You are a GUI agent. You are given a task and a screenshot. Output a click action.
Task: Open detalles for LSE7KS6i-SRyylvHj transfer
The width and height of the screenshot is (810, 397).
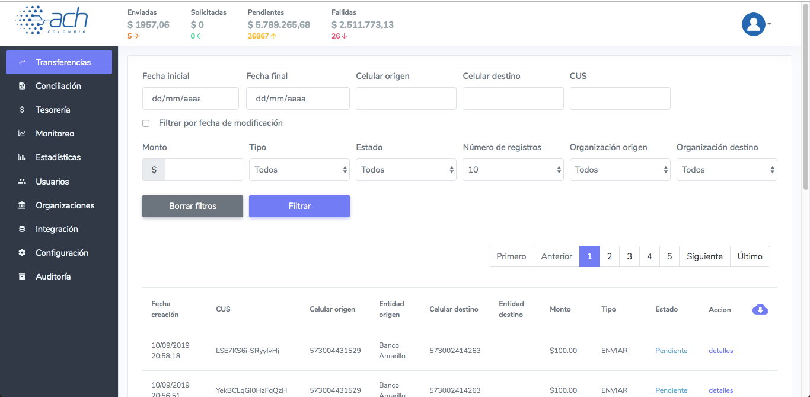[x=721, y=351]
